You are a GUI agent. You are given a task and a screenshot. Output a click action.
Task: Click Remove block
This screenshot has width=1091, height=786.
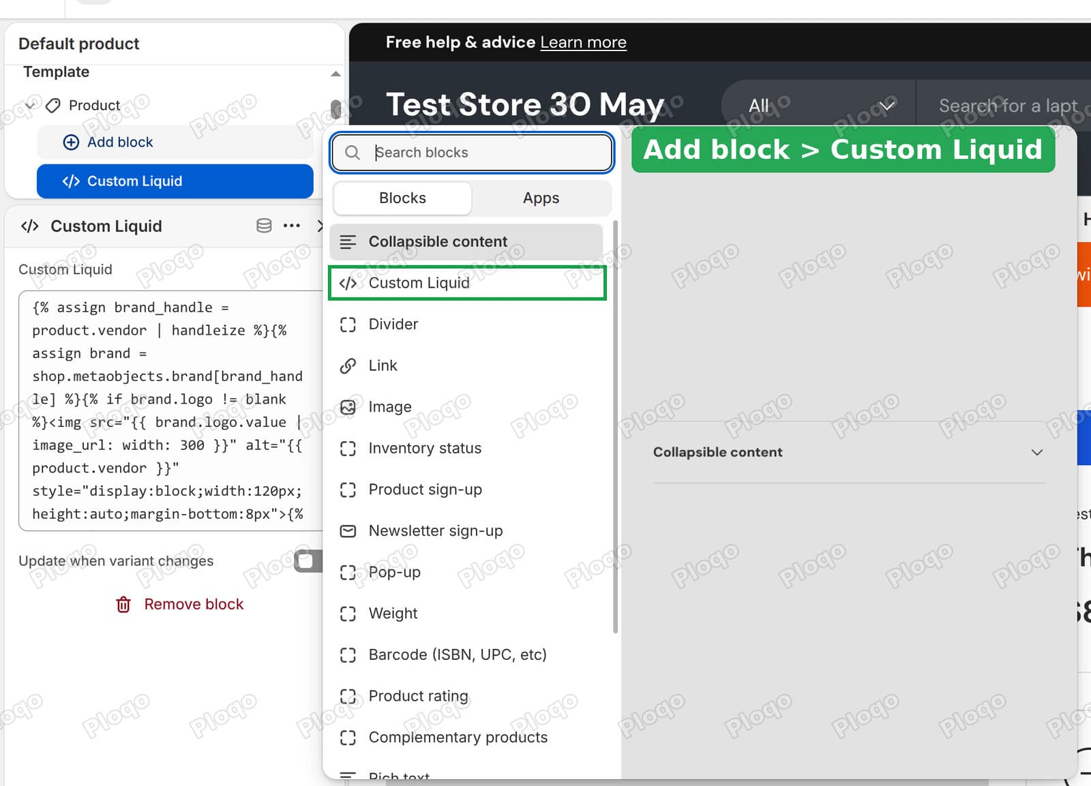click(180, 605)
